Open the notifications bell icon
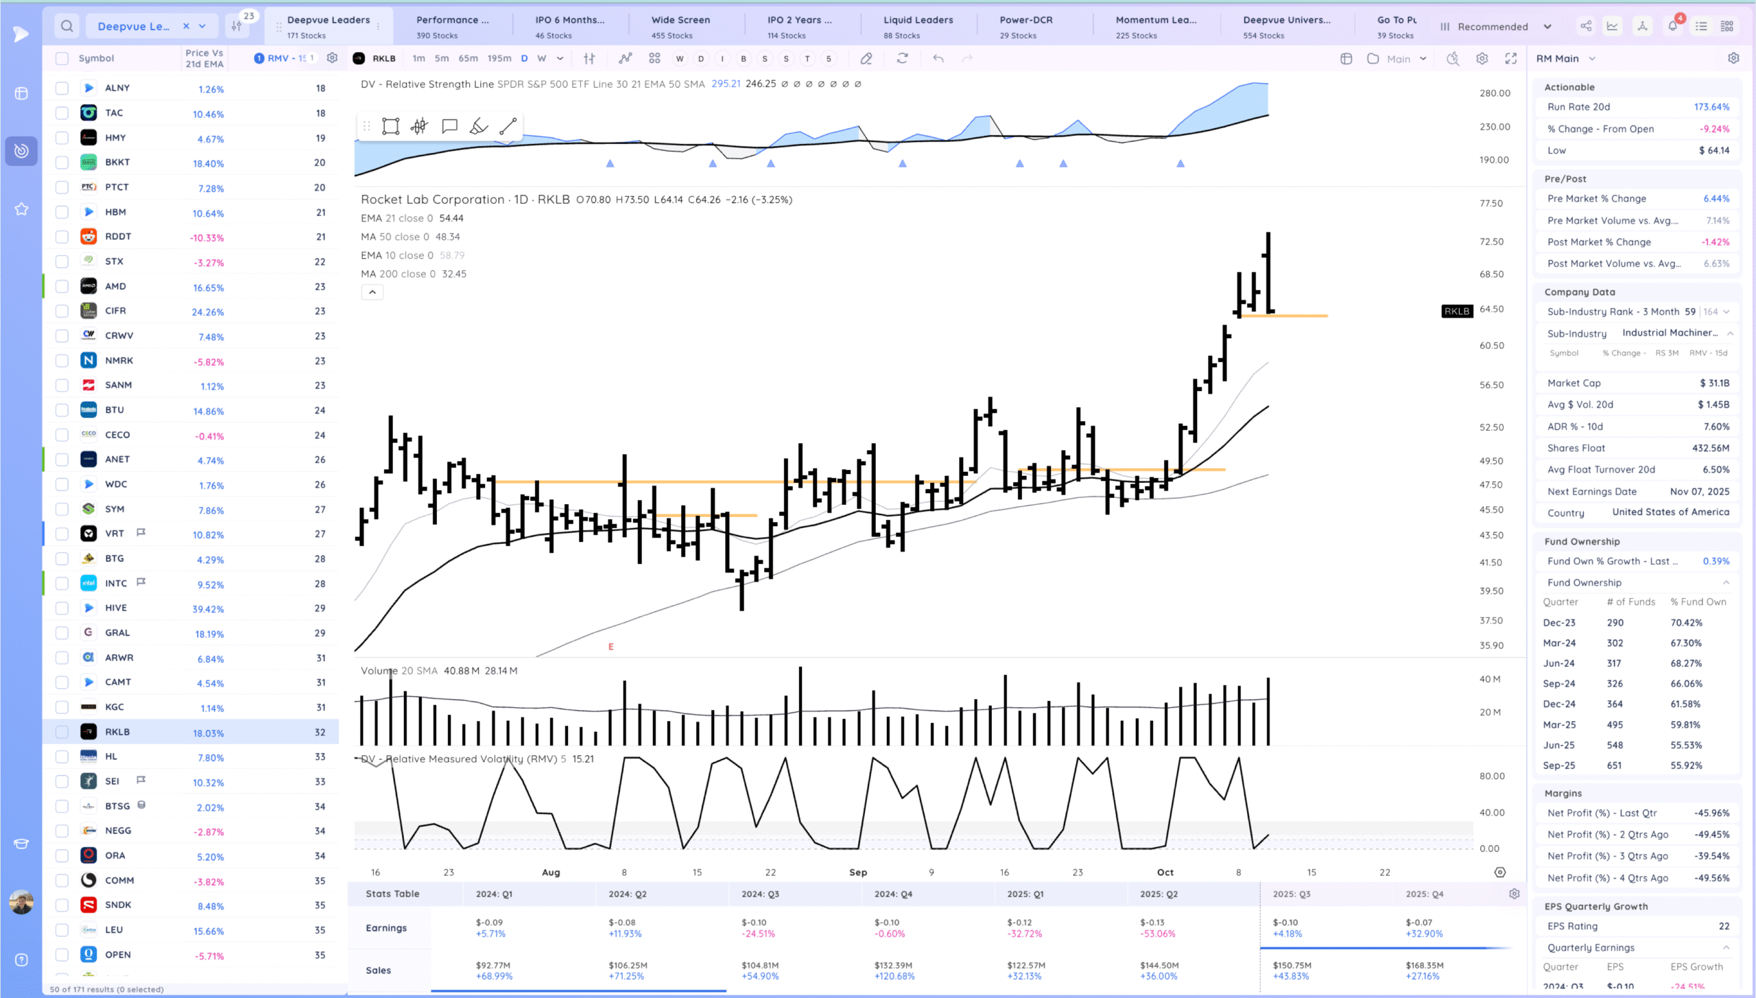 [1672, 26]
